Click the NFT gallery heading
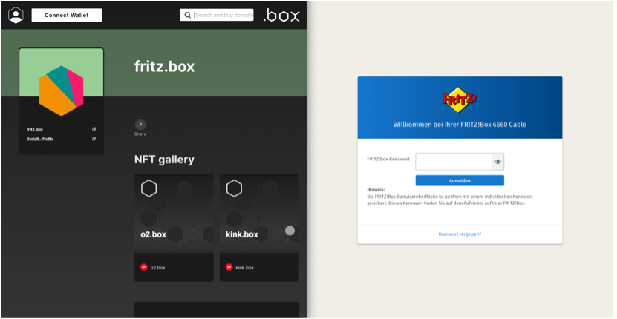The image size is (617, 319). (x=164, y=159)
